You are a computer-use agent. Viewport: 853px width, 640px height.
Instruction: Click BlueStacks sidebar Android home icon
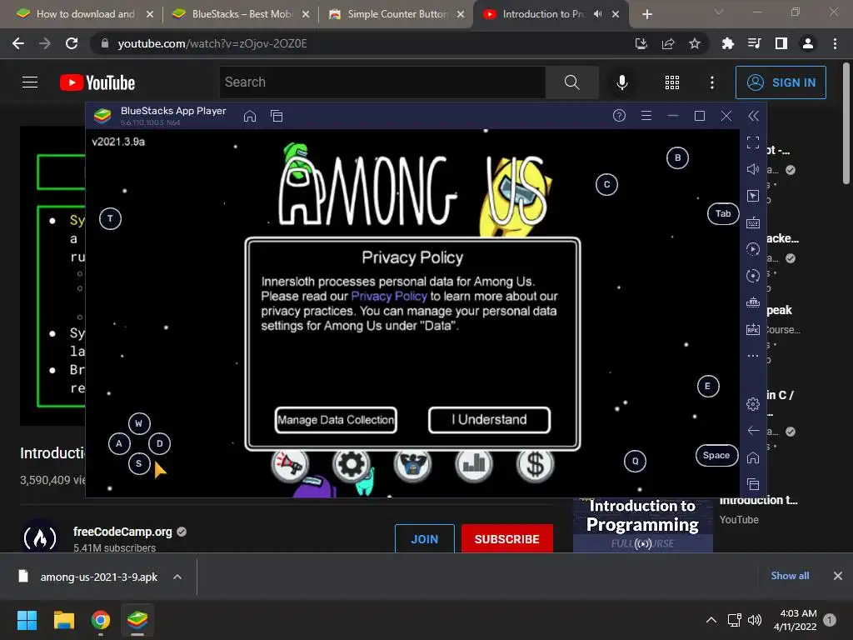click(x=753, y=457)
